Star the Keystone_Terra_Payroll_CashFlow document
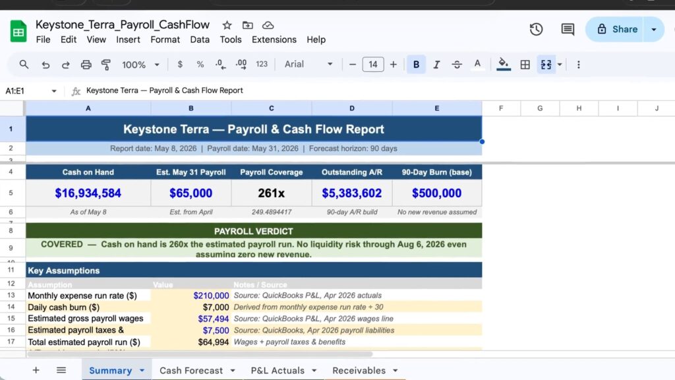 pos(227,25)
